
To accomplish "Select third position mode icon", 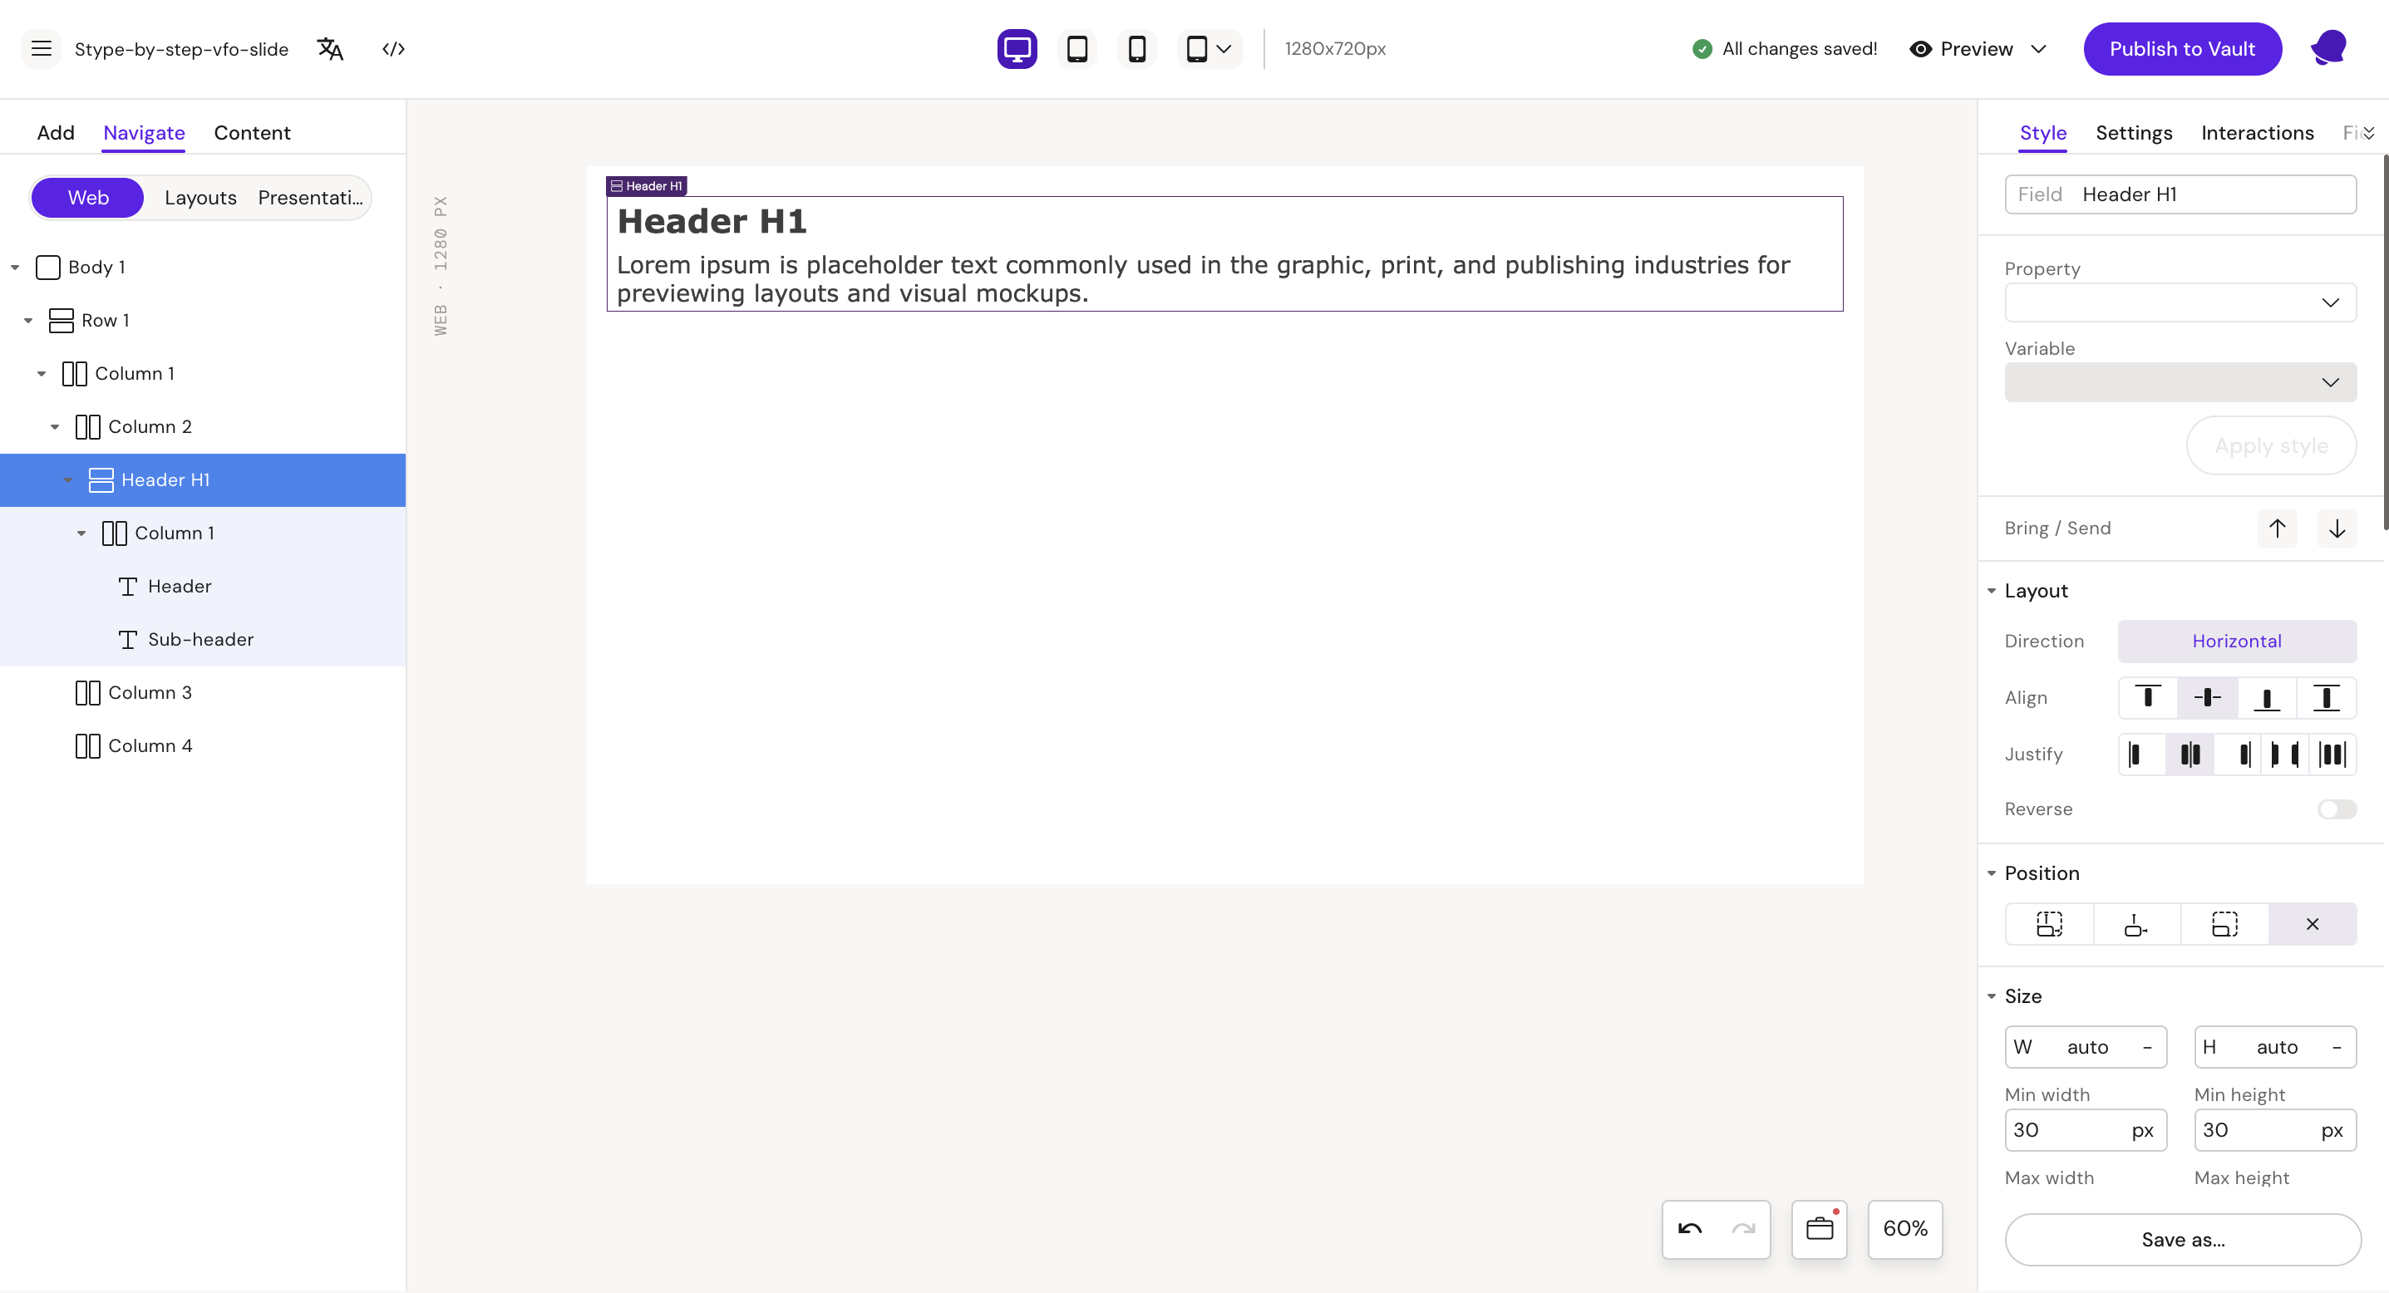I will (2225, 924).
